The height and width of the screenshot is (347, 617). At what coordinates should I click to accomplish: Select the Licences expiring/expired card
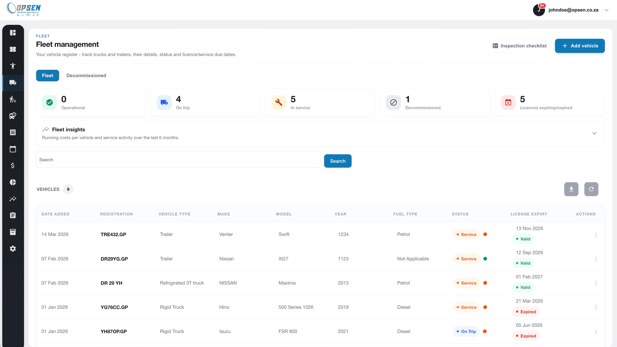(x=550, y=103)
